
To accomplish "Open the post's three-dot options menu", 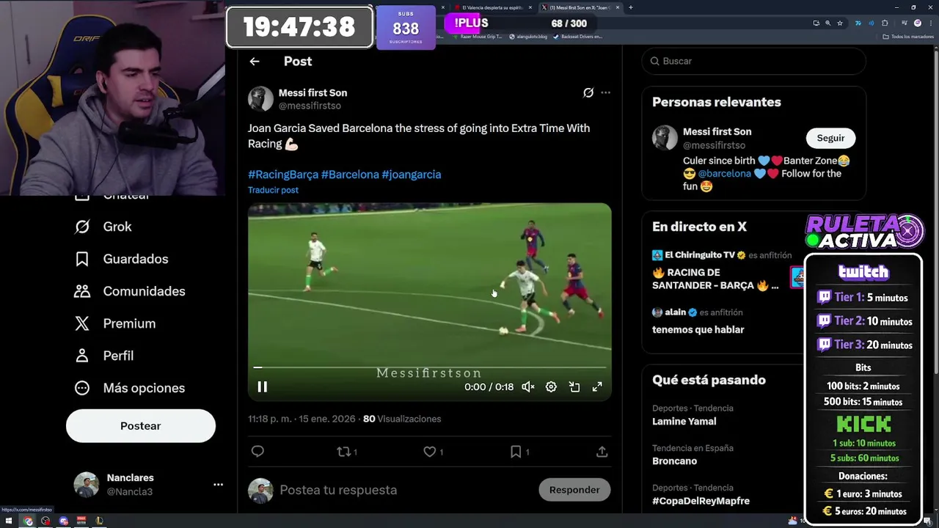I will coord(605,92).
